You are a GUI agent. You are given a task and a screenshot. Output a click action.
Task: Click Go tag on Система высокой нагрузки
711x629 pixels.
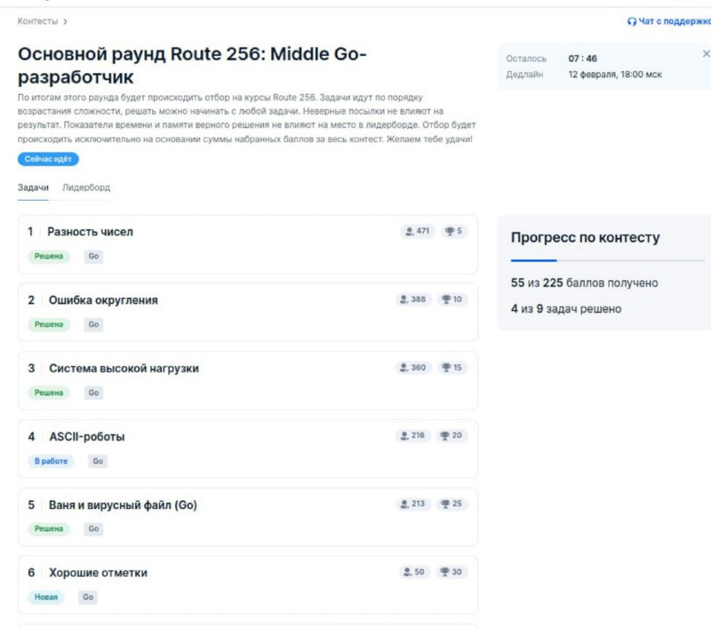93,393
